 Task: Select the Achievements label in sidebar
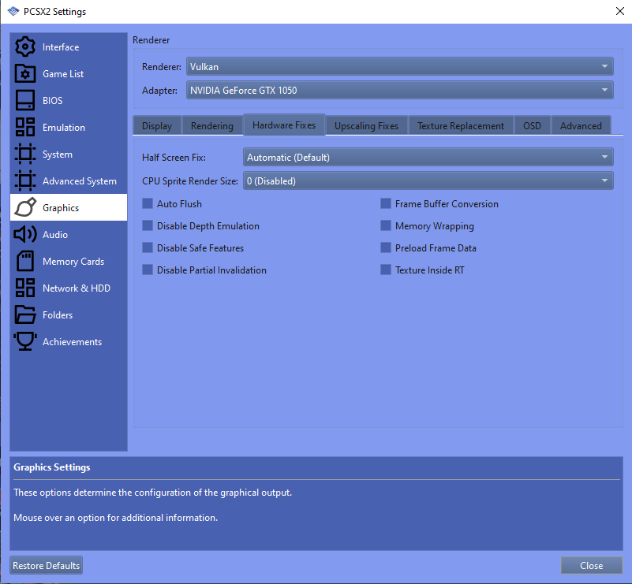coord(72,342)
